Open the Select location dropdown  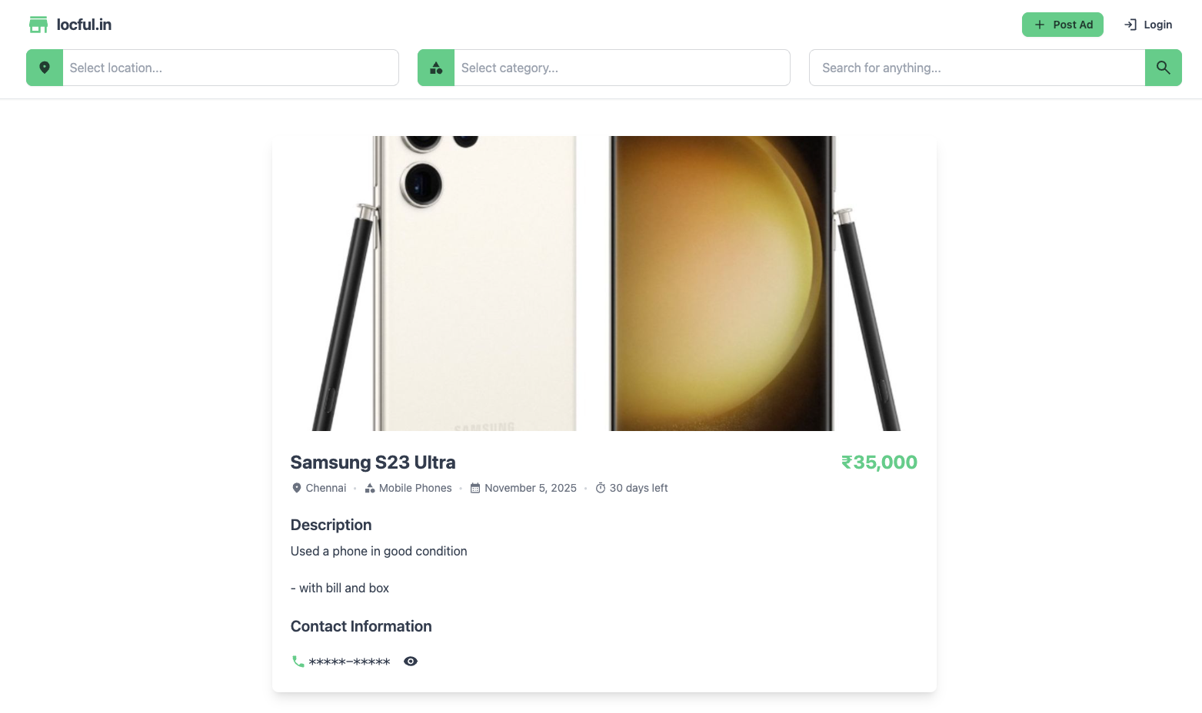[230, 68]
